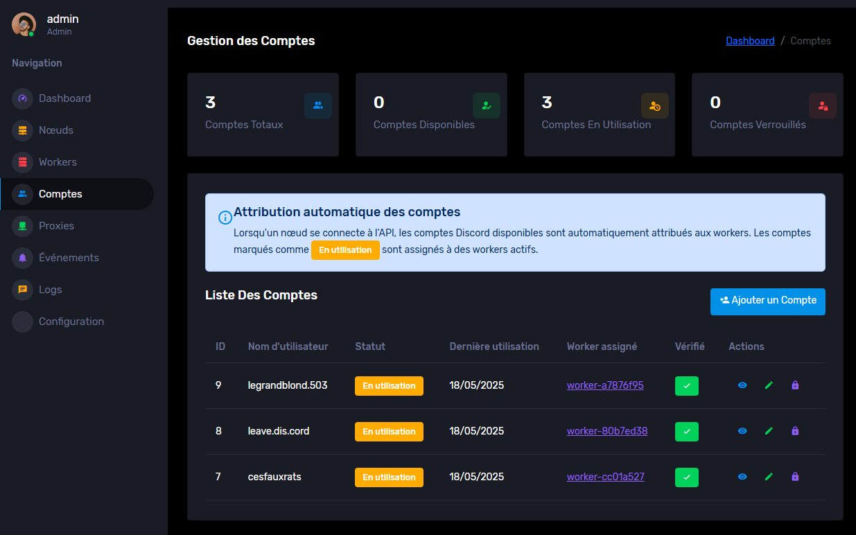This screenshot has height=535, width=856.
Task: Open the Configuration page
Action: (71, 322)
